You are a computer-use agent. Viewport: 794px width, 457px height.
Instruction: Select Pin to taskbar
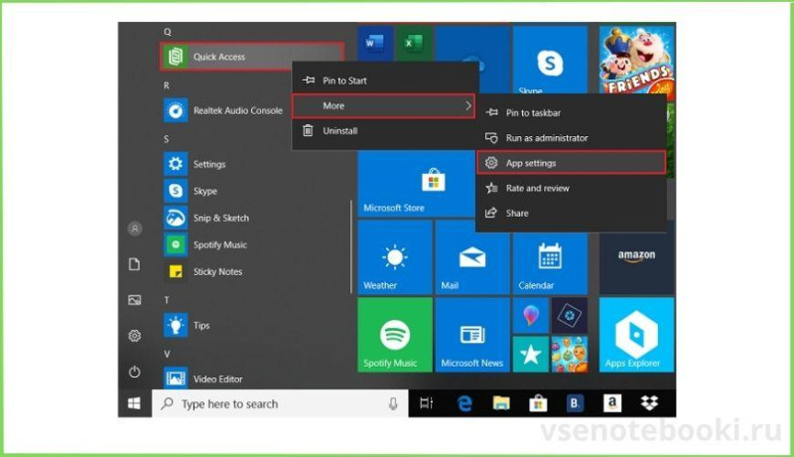click(x=572, y=113)
